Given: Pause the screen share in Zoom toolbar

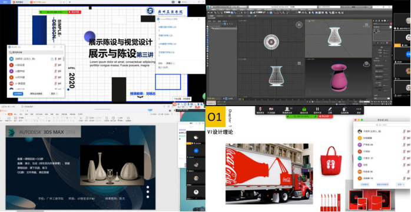Looking at the screenshot, I should point(317,110).
